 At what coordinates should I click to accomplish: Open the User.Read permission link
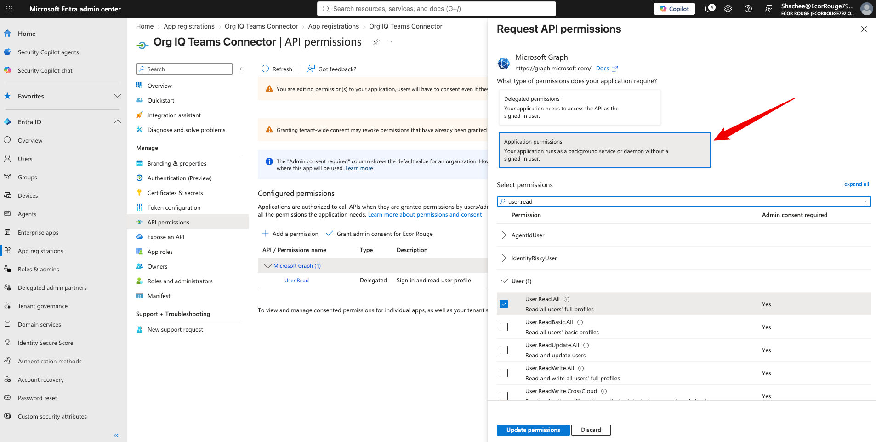[x=296, y=280]
